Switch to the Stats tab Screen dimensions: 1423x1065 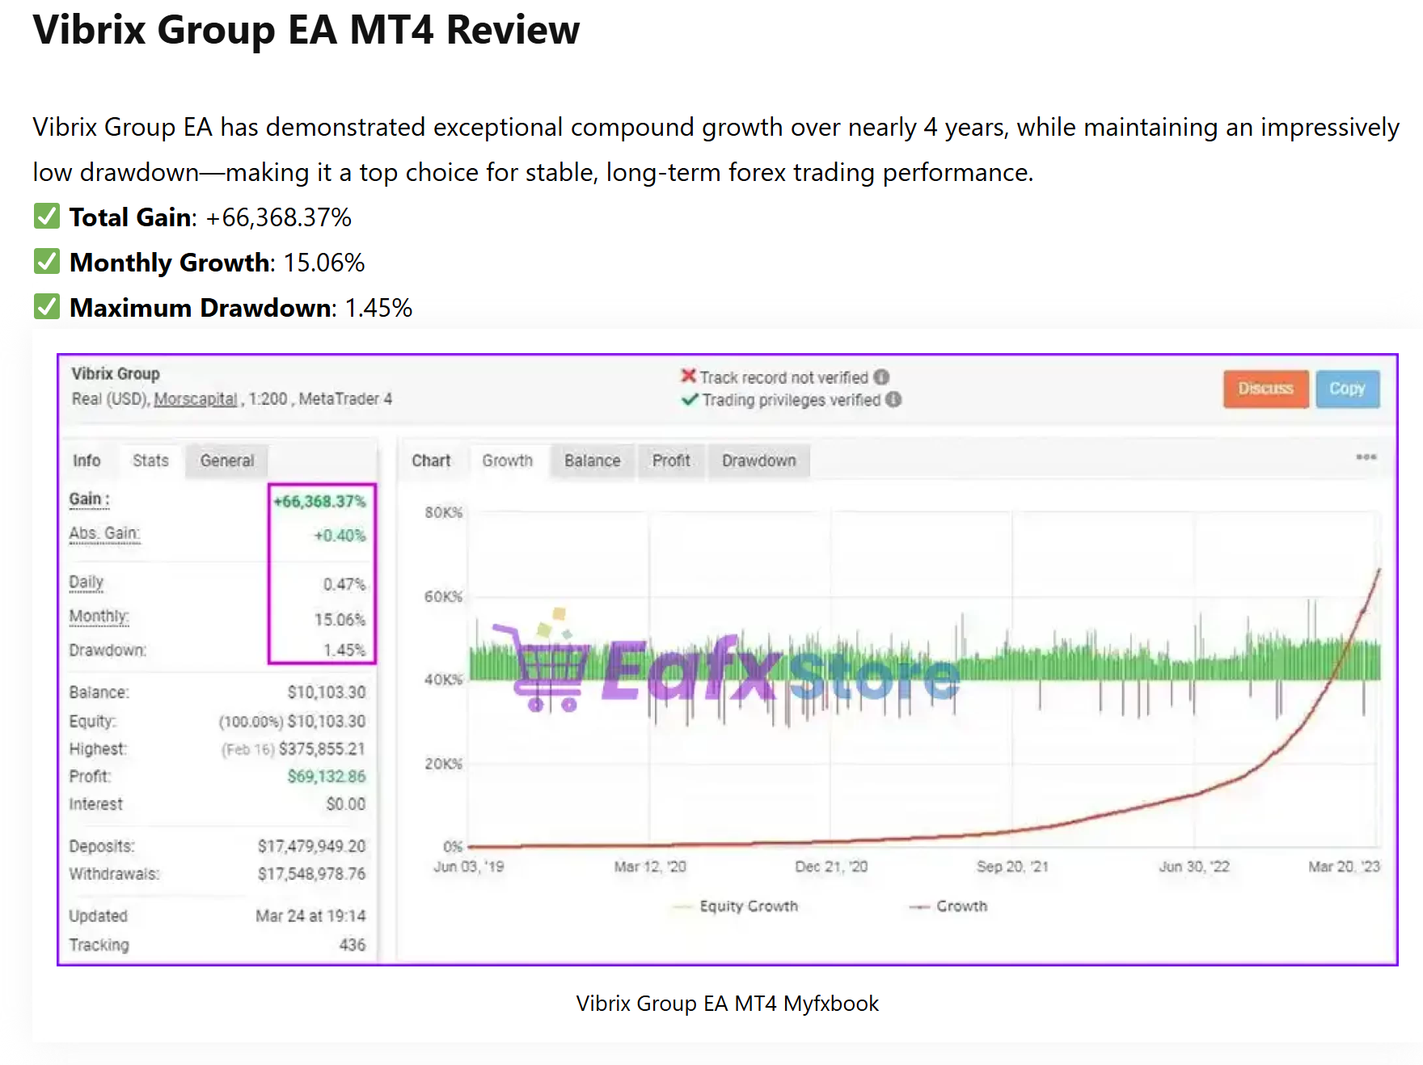tap(150, 461)
